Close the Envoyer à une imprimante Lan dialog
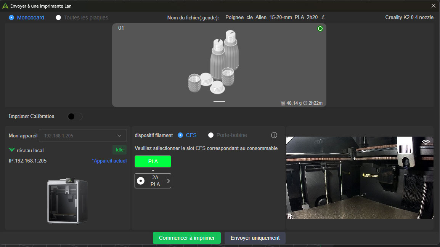Screen dimensions: 440x247 click(433, 6)
